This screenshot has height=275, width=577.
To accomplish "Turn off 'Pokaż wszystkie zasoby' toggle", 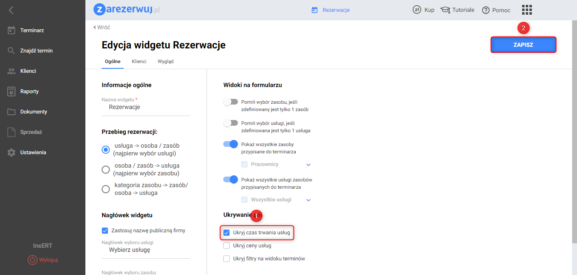I will coord(230,144).
